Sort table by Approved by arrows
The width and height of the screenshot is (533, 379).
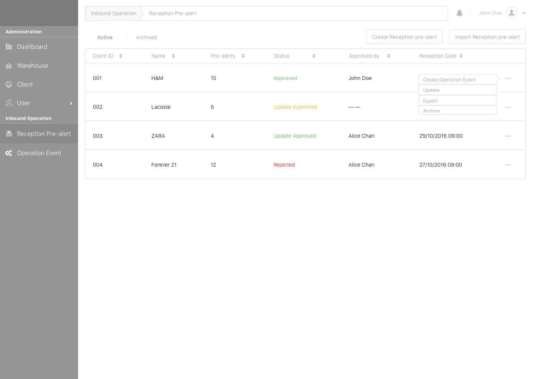click(x=388, y=56)
